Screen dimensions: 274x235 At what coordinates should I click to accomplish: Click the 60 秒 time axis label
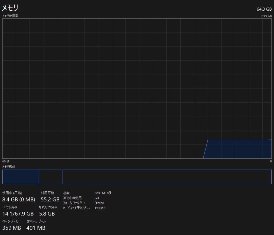(x=6, y=161)
